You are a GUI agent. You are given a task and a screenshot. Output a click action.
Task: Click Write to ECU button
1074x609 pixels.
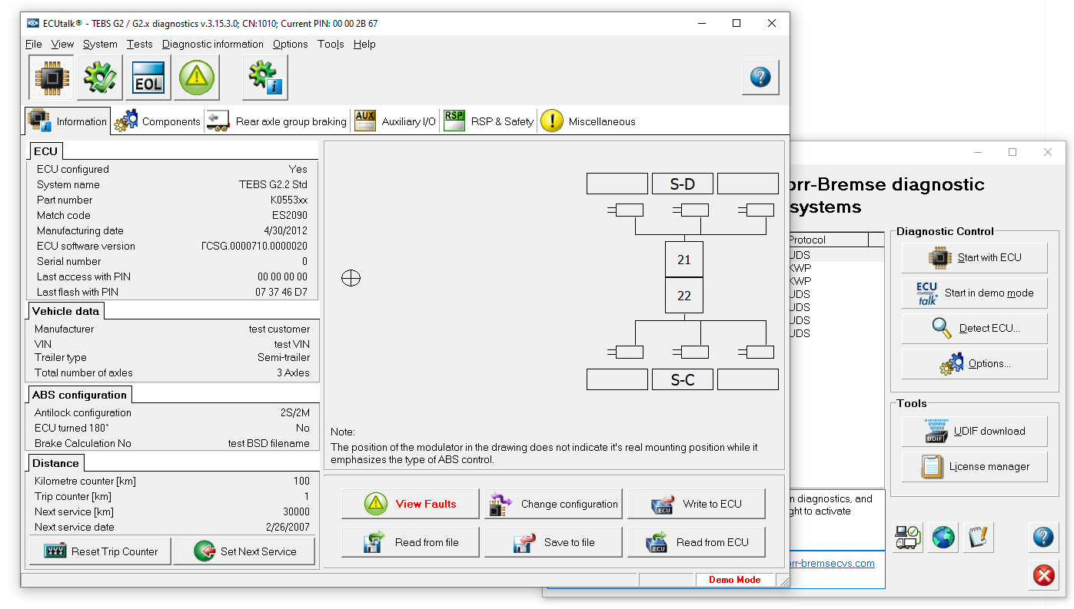click(697, 504)
